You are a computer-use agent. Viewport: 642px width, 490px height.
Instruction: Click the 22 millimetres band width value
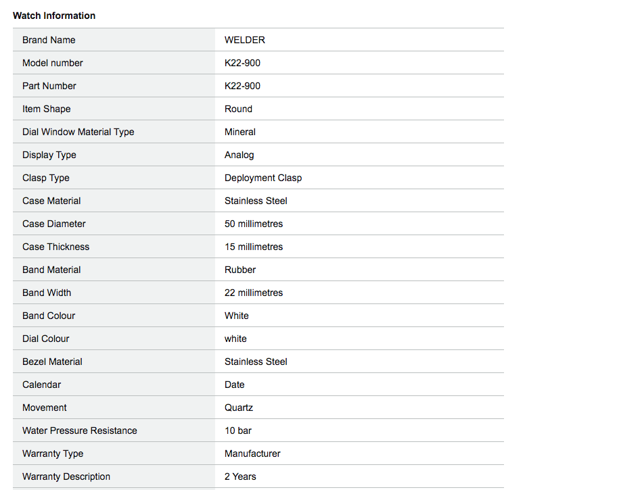(x=254, y=293)
